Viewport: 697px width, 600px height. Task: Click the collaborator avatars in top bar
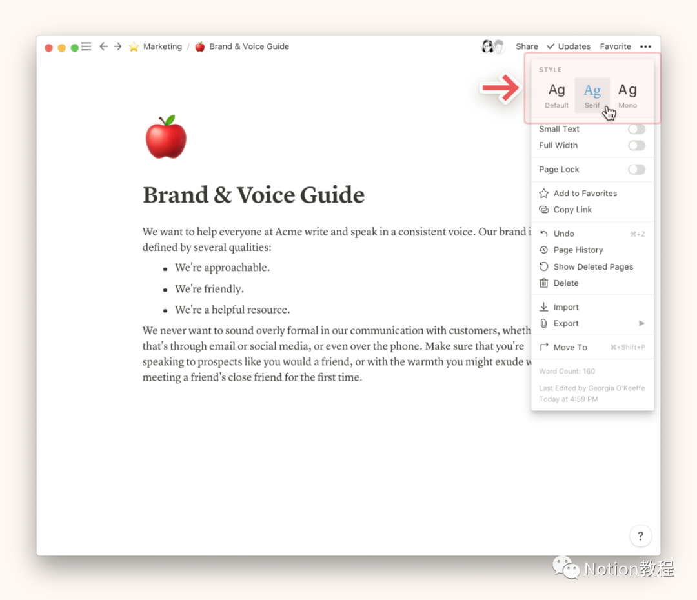point(493,46)
